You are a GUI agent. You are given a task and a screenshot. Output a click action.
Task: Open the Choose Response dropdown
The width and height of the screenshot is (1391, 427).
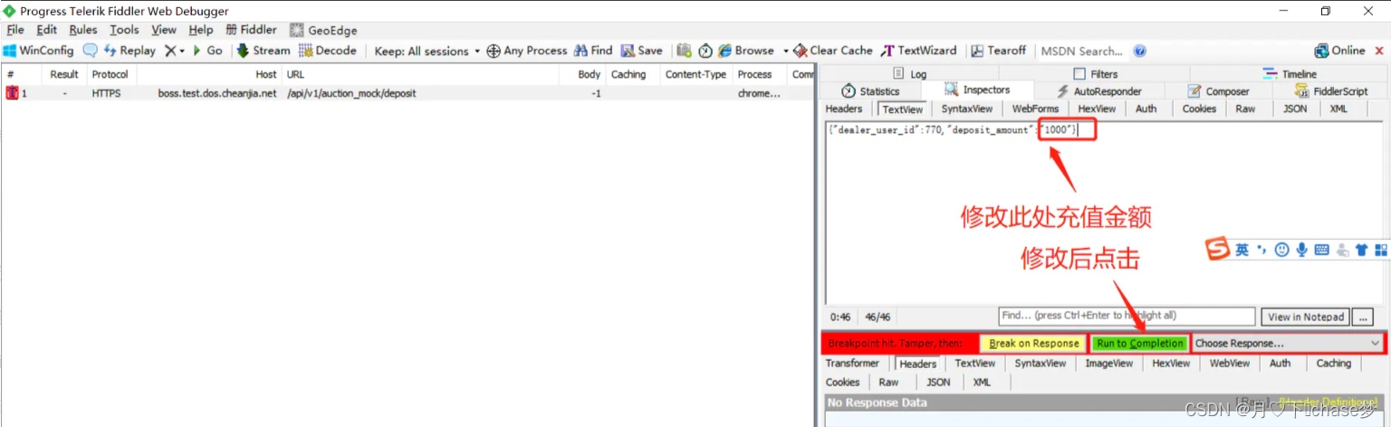[x=1289, y=344]
